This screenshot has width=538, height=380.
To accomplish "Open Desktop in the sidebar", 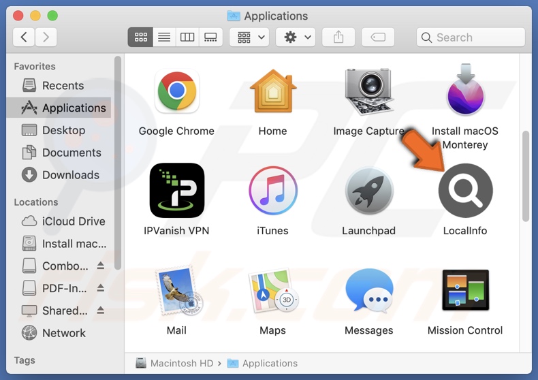I will (59, 130).
